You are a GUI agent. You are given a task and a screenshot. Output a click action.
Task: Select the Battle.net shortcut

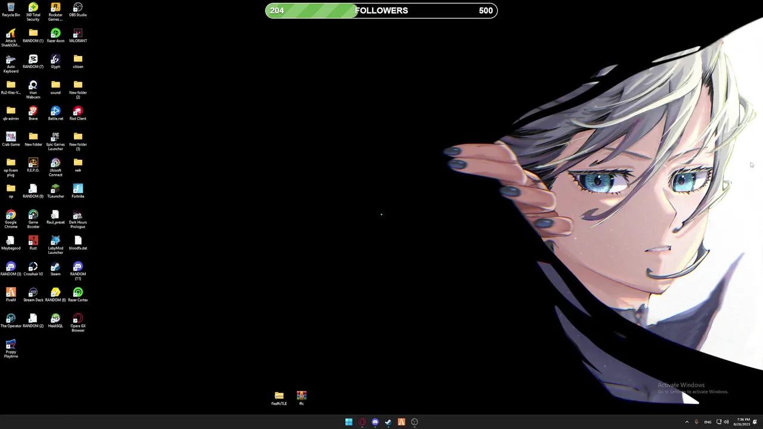55,114
